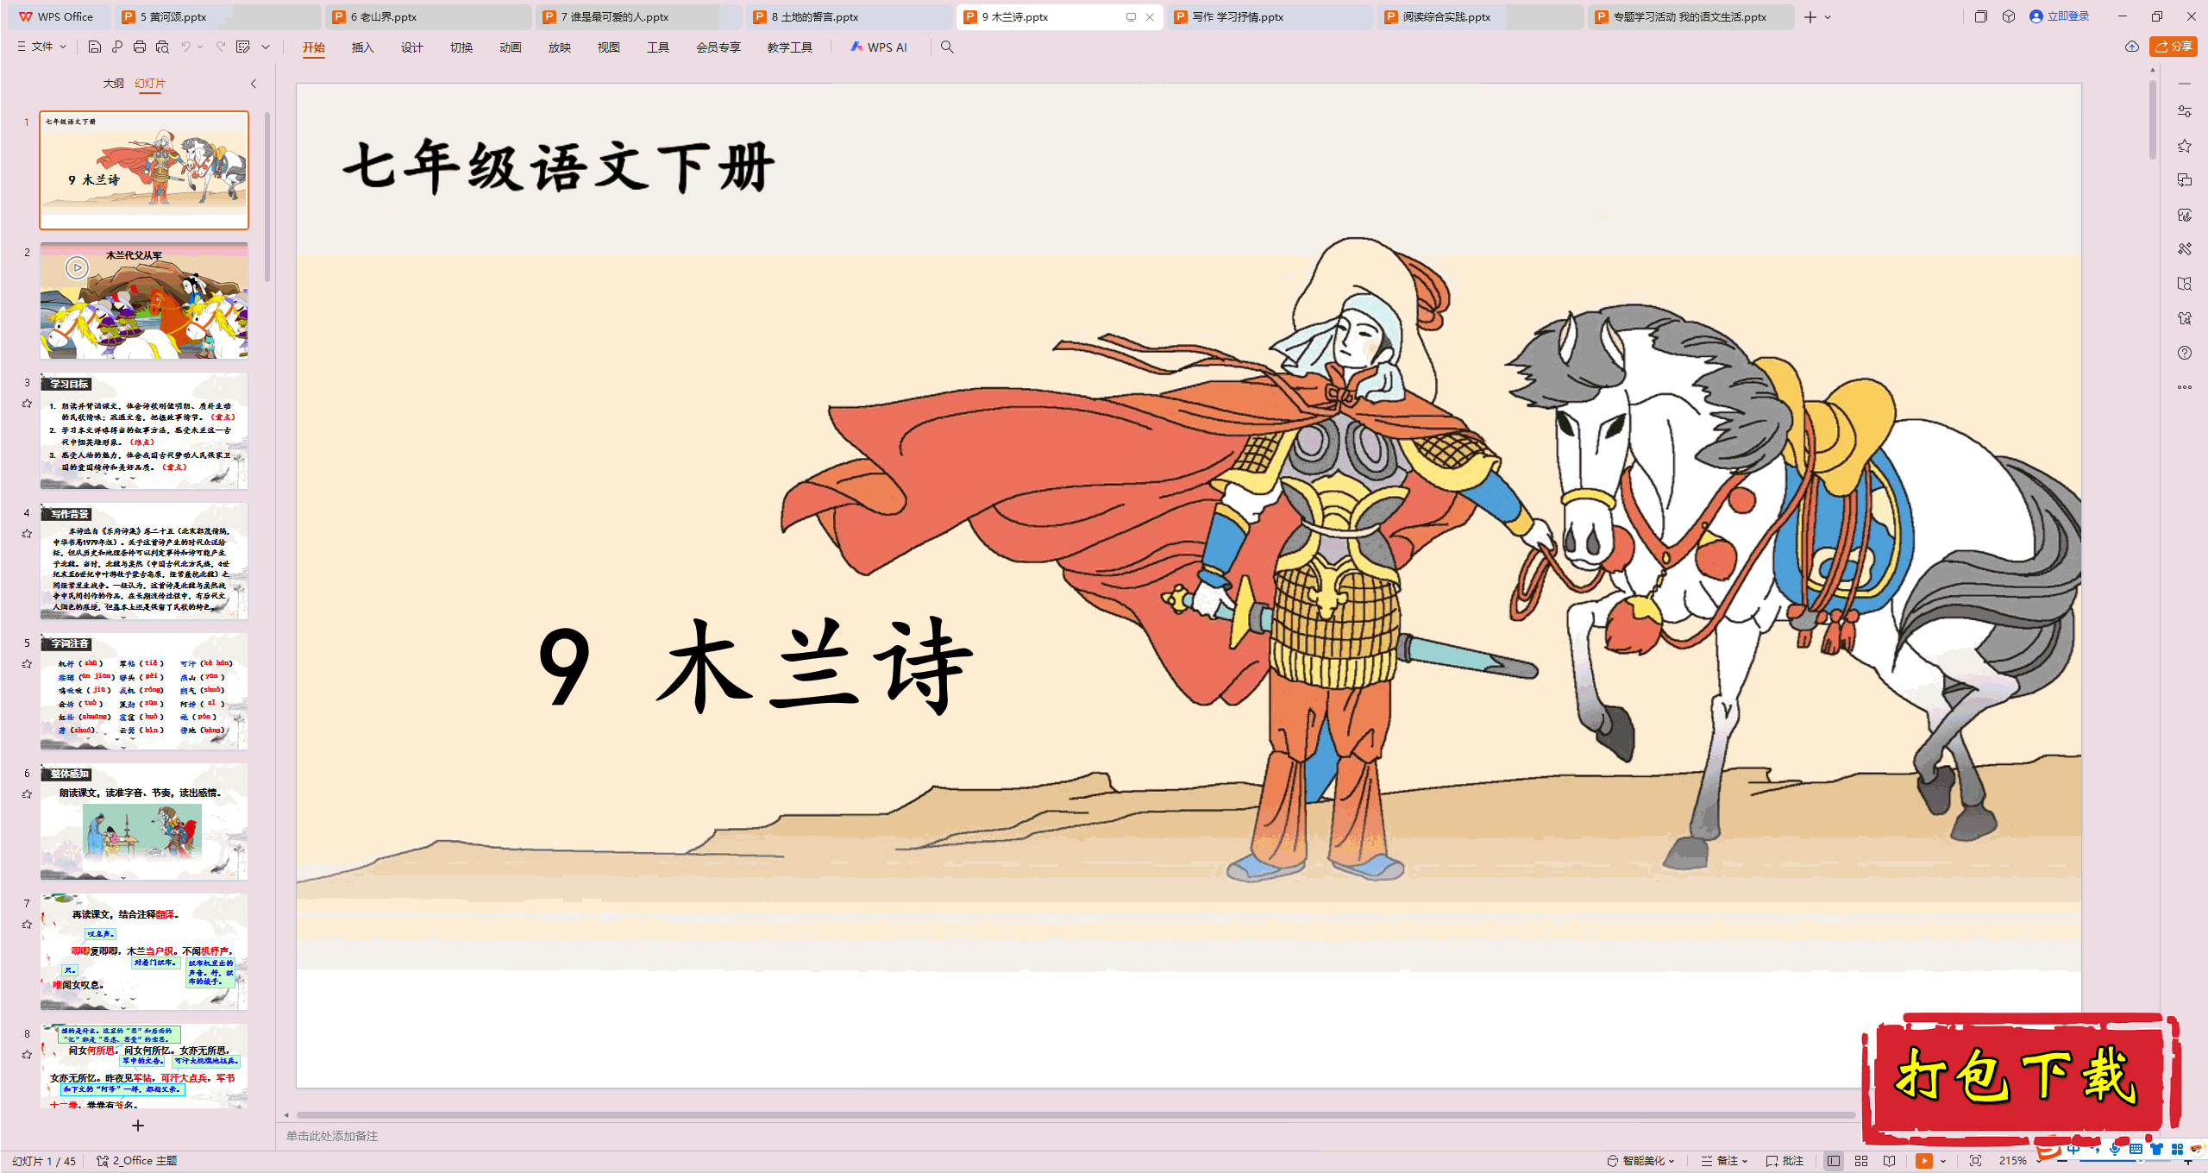Open the 智能美化 dropdown
The width and height of the screenshot is (2208, 1173).
point(1642,1161)
